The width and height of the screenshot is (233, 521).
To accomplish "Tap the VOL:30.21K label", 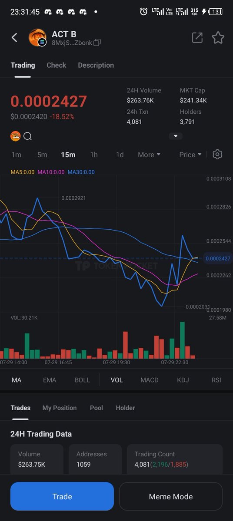I will click(24, 318).
